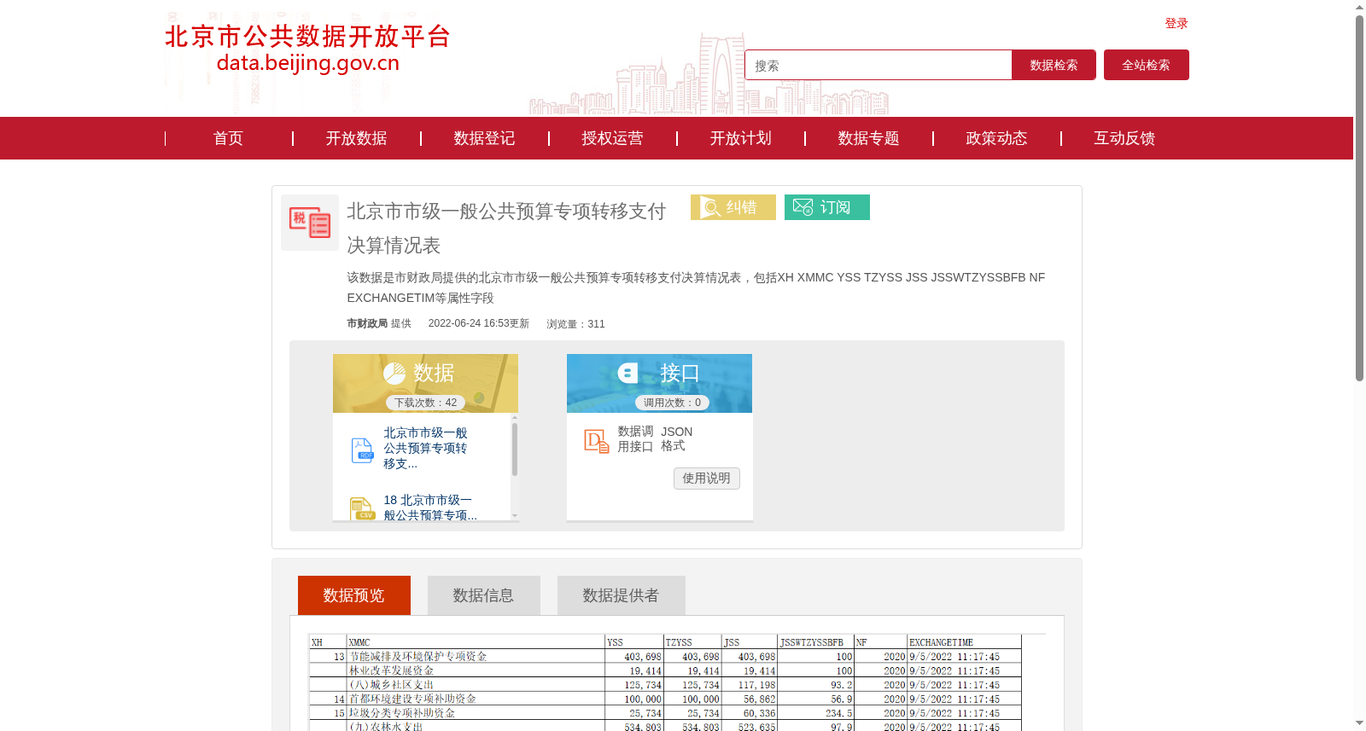Viewport: 1366px width, 731px height.
Task: Switch to the 数据预览 tab
Action: pos(354,595)
